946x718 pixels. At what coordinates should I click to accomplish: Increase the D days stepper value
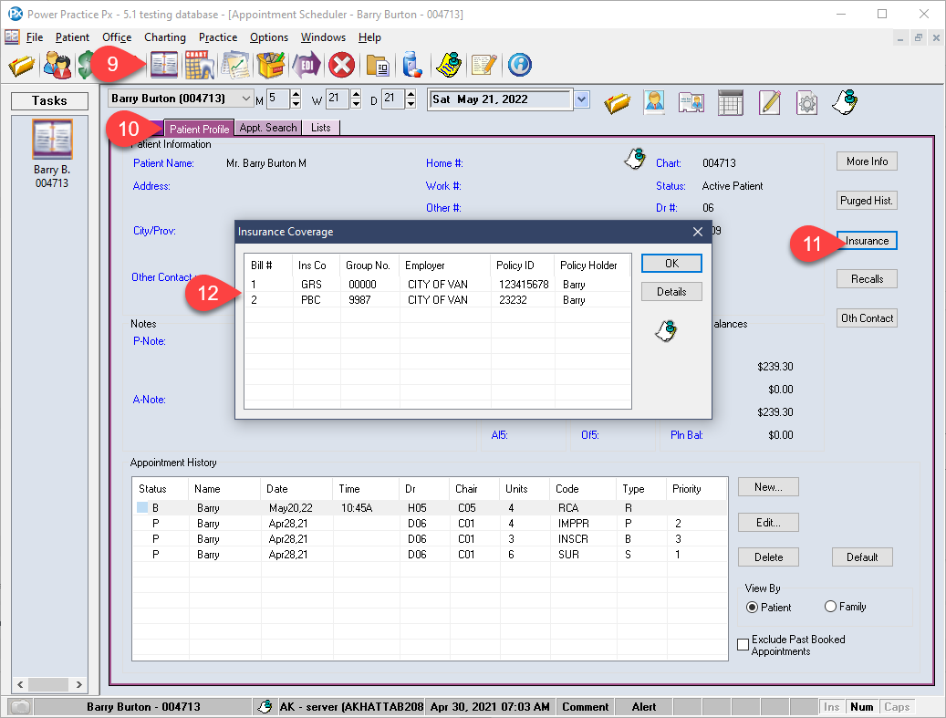pos(411,94)
